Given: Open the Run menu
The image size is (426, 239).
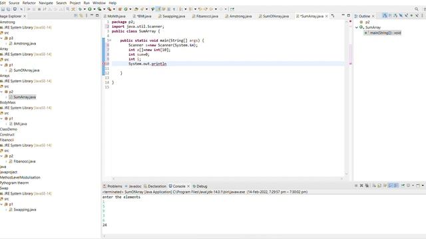Looking at the screenshot, I should (x=87, y=3).
